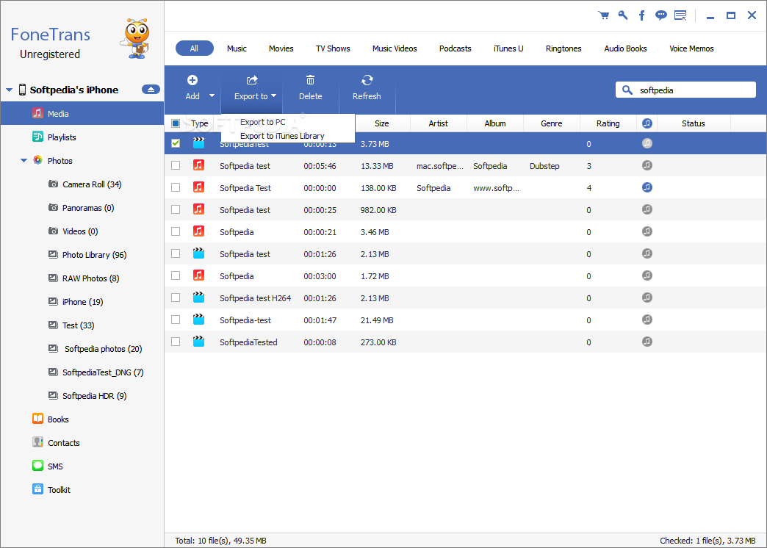Screen dimensions: 767x548
Task: Open the Softpedia HDR (9) album
Action: 87,396
